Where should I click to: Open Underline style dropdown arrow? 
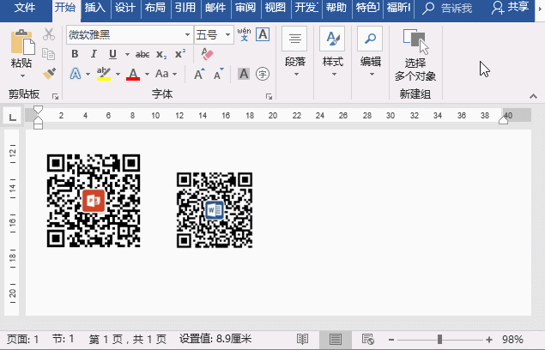(127, 54)
